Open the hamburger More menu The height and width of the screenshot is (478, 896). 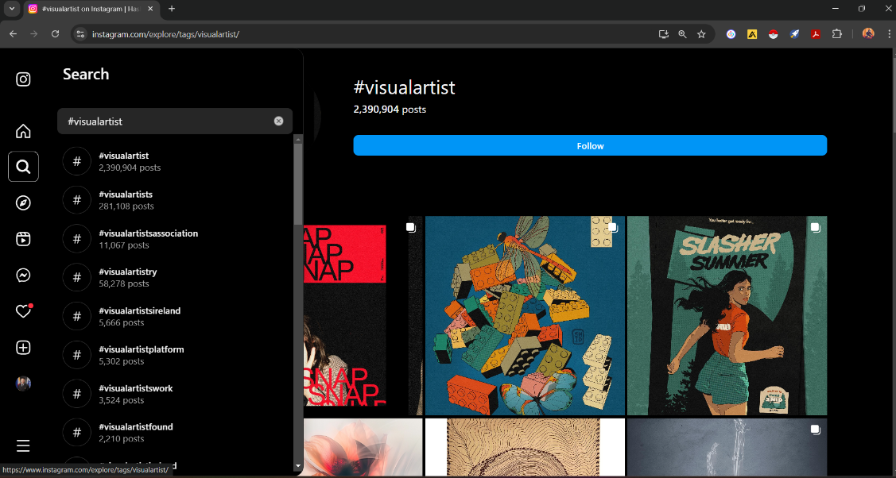click(24, 445)
